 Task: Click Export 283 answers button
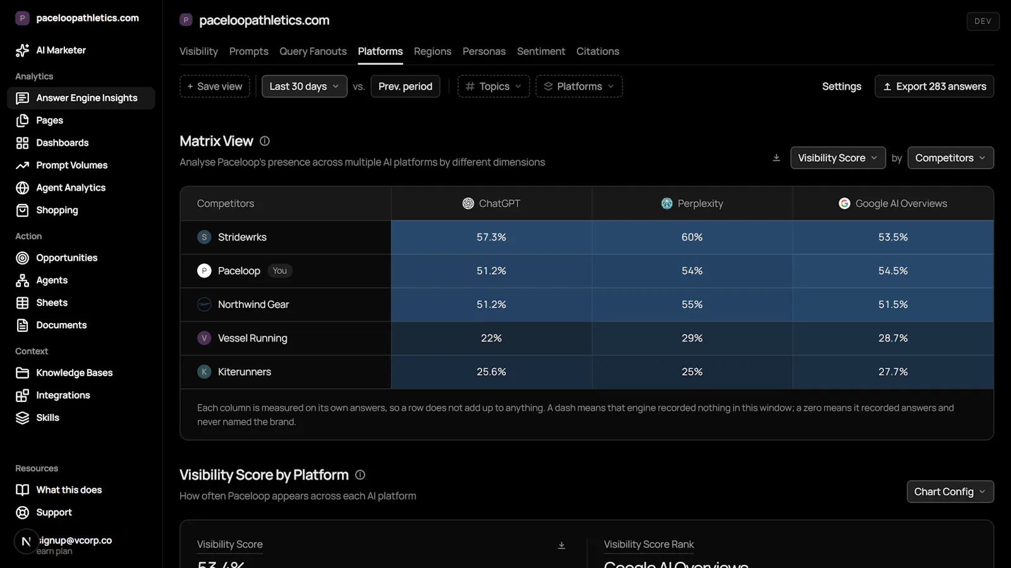935,86
